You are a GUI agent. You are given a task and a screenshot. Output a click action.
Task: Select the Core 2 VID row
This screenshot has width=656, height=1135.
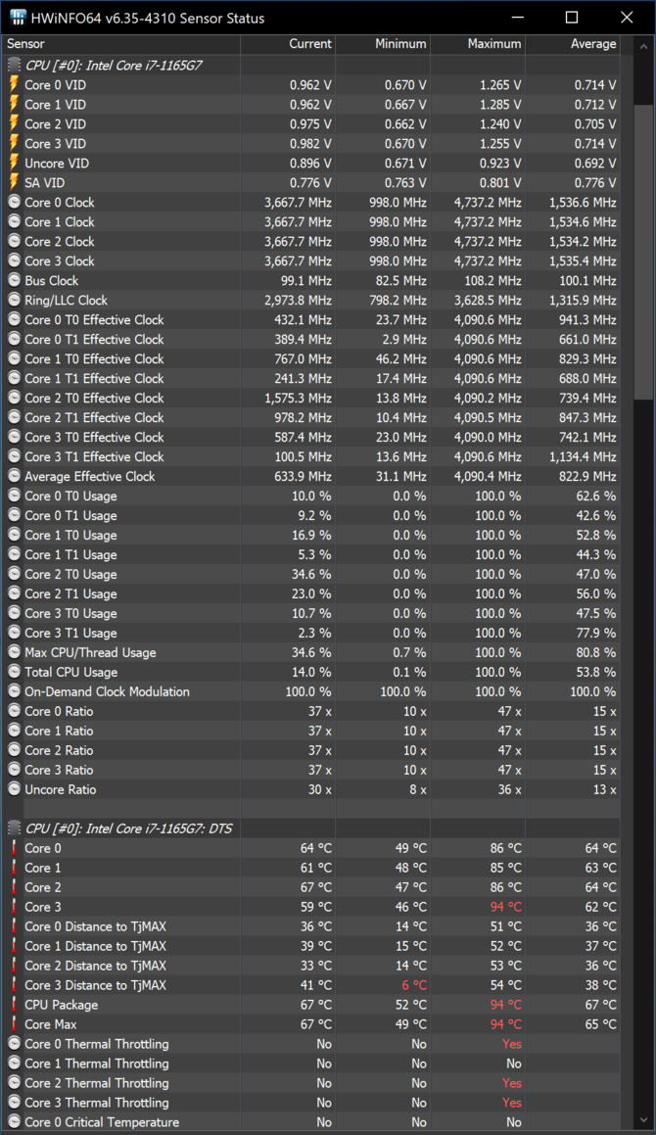(x=311, y=123)
